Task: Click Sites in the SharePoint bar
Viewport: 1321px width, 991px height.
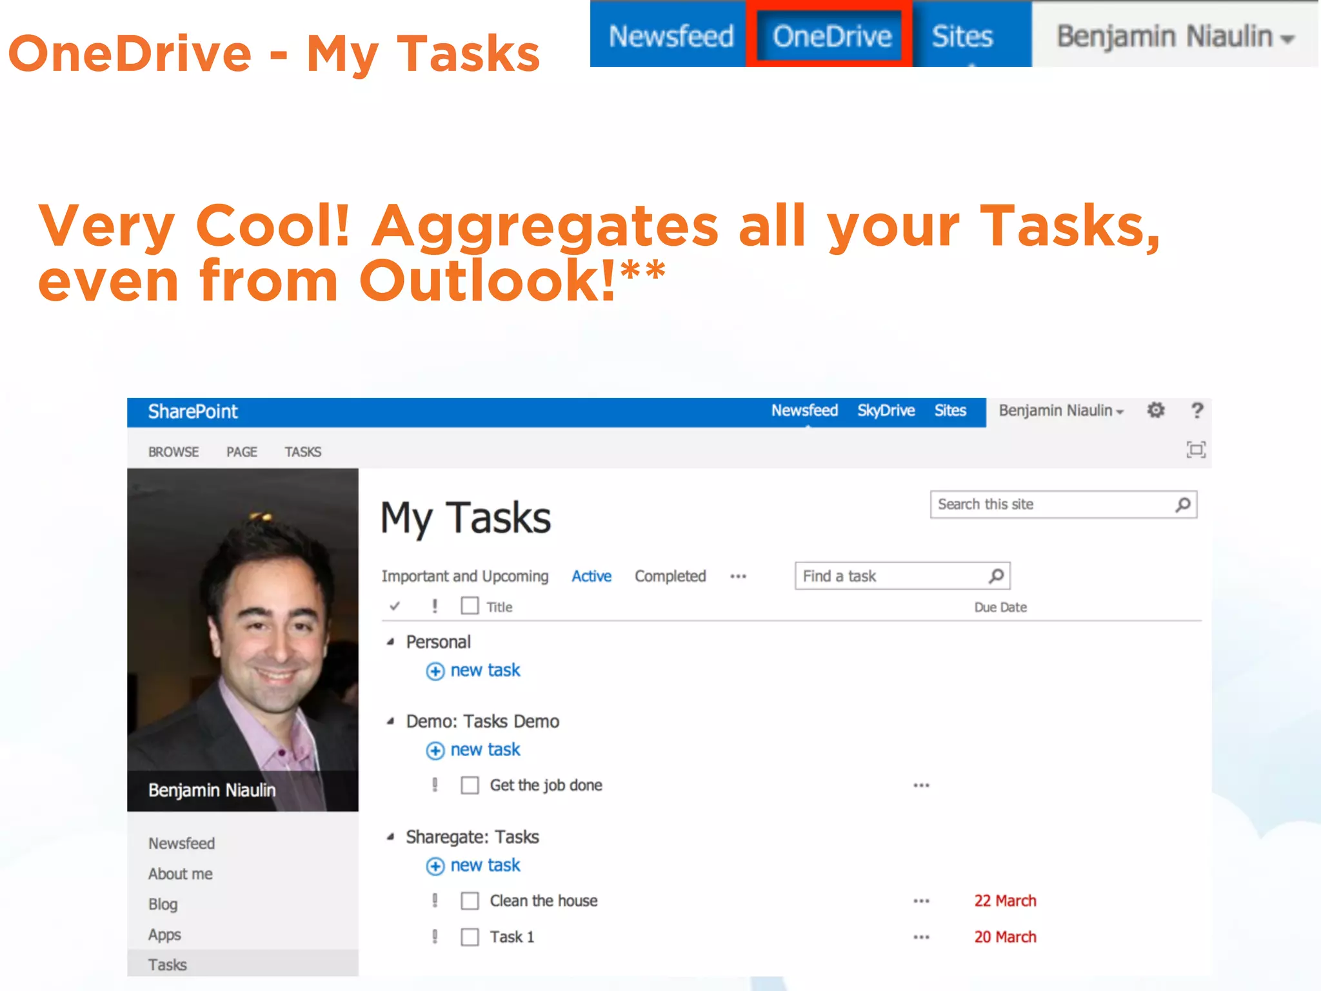Action: coord(950,410)
